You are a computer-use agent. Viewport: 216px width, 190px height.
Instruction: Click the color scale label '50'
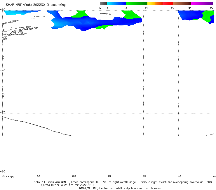click(173, 8)
